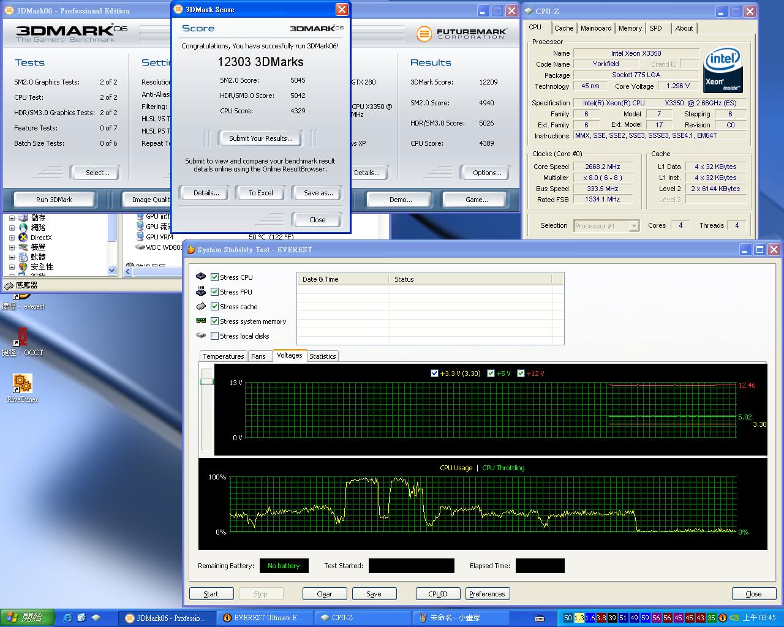Open the Processor #1 selection dropdown
This screenshot has height=627, width=784.
tap(634, 226)
